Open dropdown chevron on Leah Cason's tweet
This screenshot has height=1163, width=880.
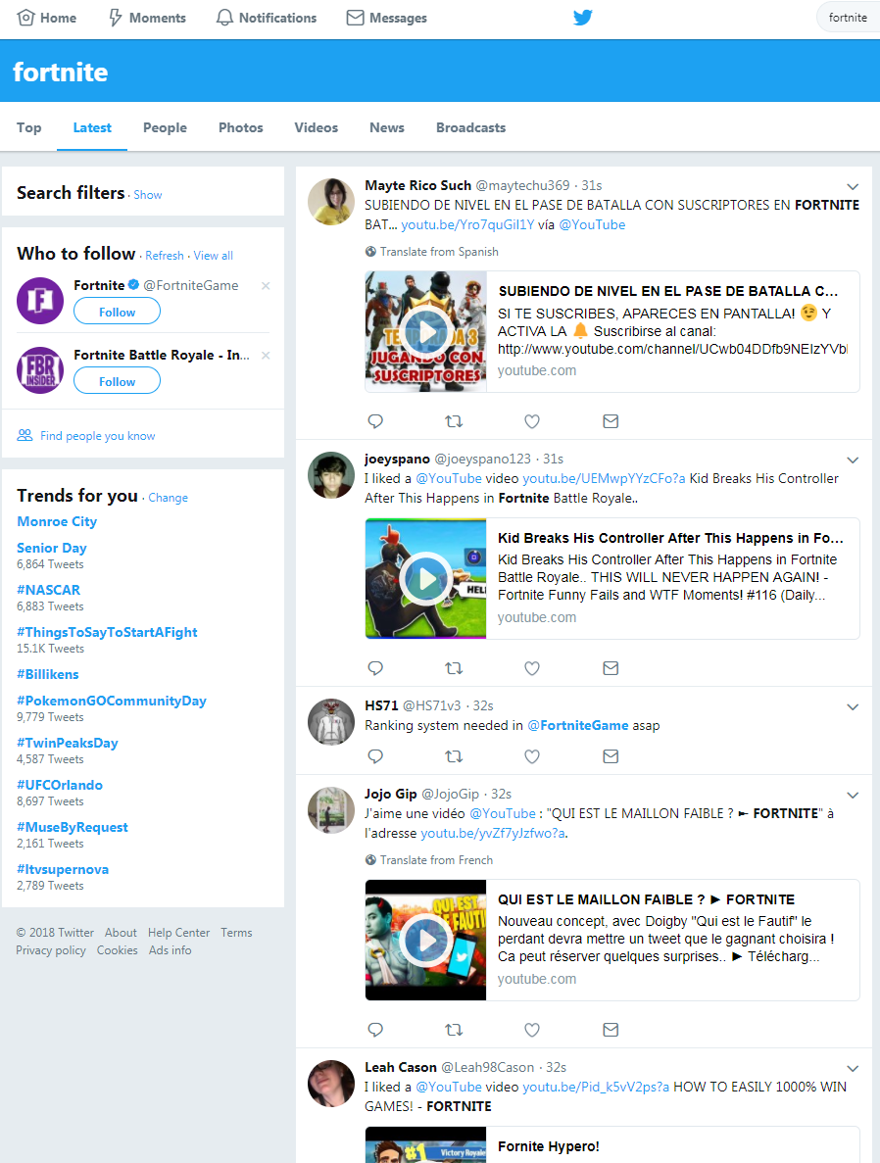click(x=853, y=1069)
